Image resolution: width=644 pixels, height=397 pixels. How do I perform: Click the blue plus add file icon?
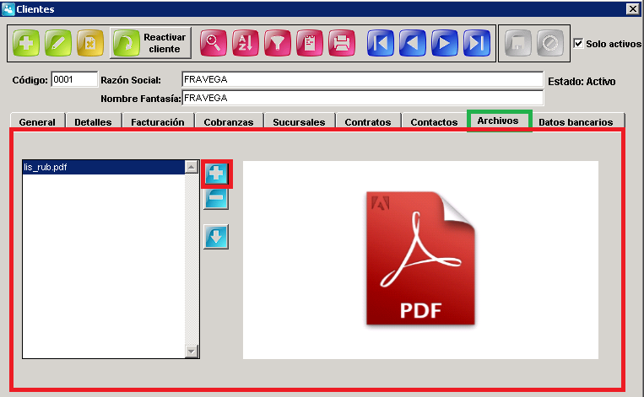216,174
